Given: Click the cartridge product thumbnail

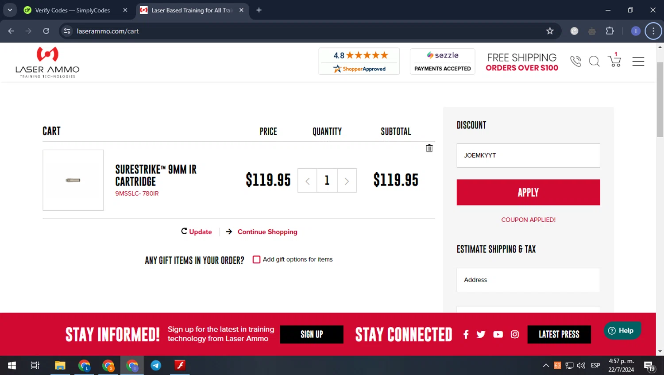Looking at the screenshot, I should pyautogui.click(x=73, y=180).
